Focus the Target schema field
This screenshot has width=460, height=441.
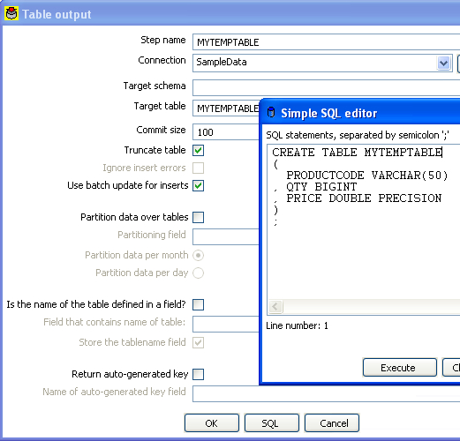click(326, 87)
